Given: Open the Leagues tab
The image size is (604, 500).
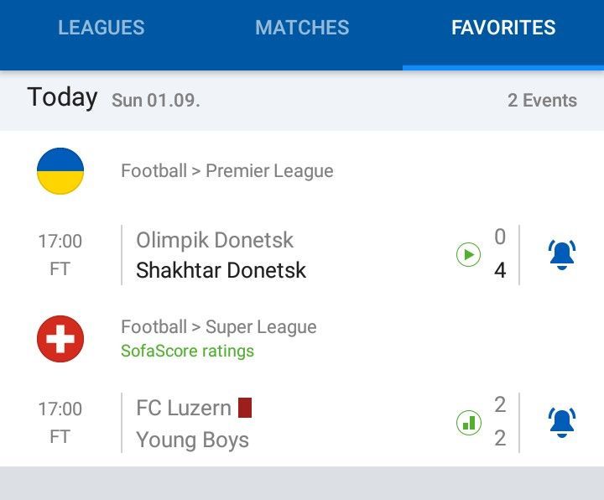Looking at the screenshot, I should 101,28.
